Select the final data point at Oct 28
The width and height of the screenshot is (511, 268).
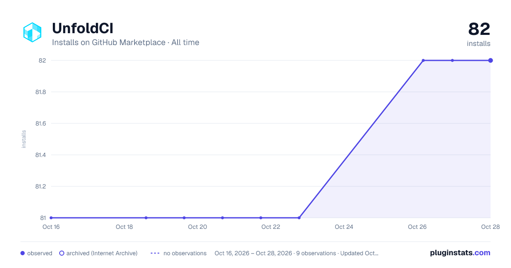[491, 60]
